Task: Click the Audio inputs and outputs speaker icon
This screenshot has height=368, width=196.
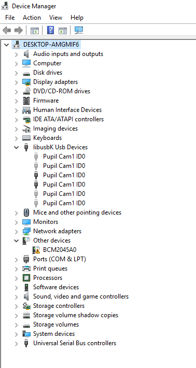Action: click(26, 54)
